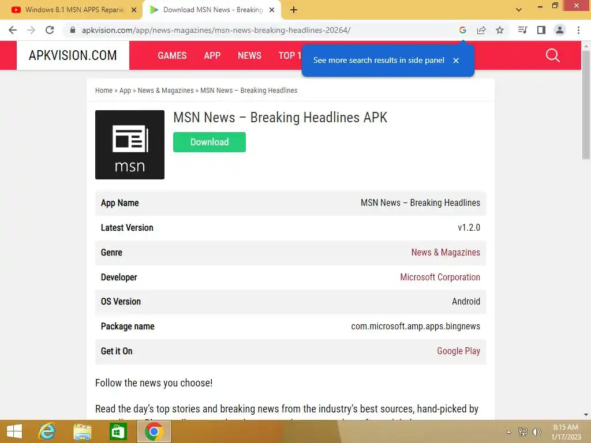Show hidden system tray icons arrow
This screenshot has width=591, height=443.
tap(509, 432)
